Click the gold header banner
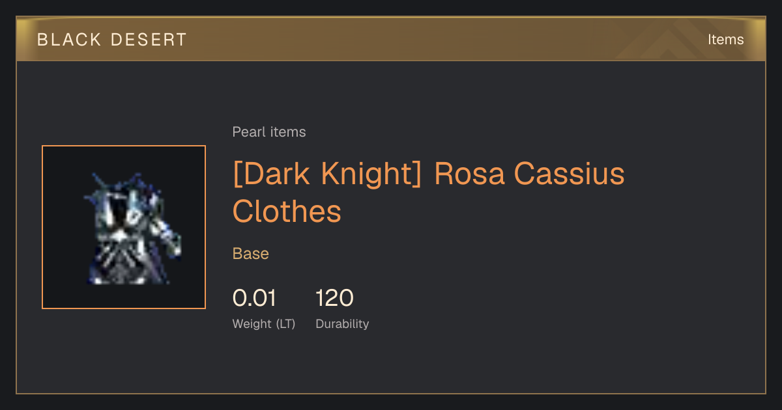 [391, 40]
